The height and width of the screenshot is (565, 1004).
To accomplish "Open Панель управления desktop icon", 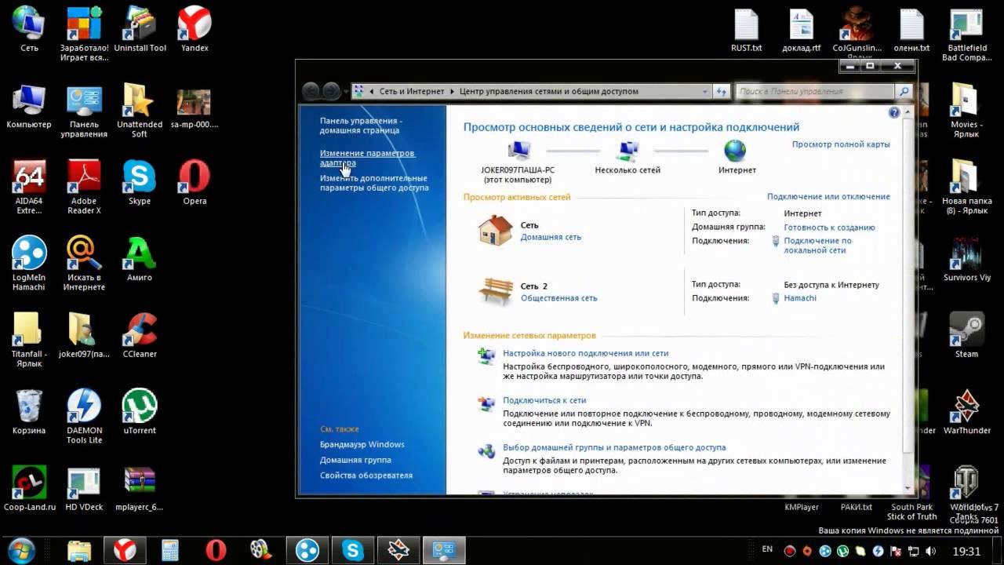I will tap(84, 111).
